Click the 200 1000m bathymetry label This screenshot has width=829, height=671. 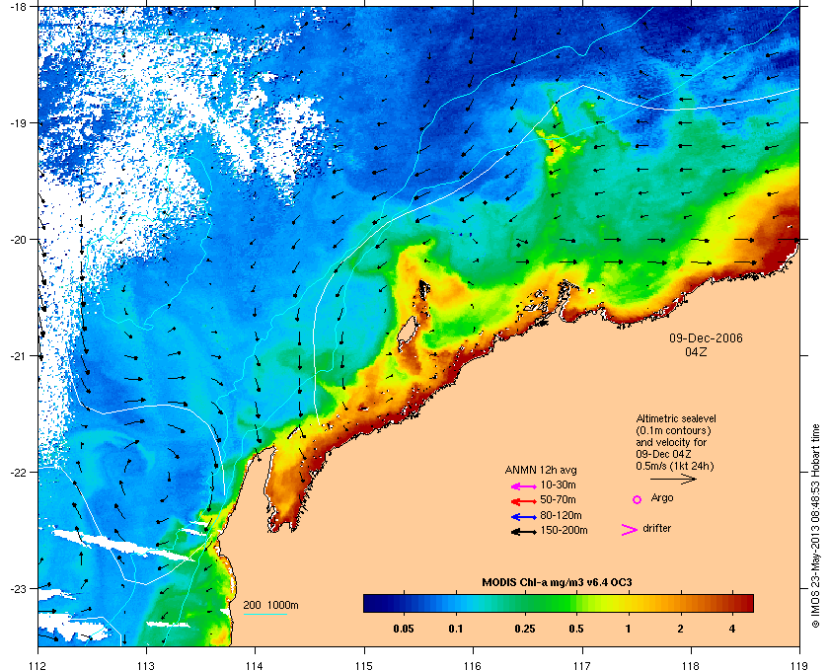pyautogui.click(x=270, y=605)
